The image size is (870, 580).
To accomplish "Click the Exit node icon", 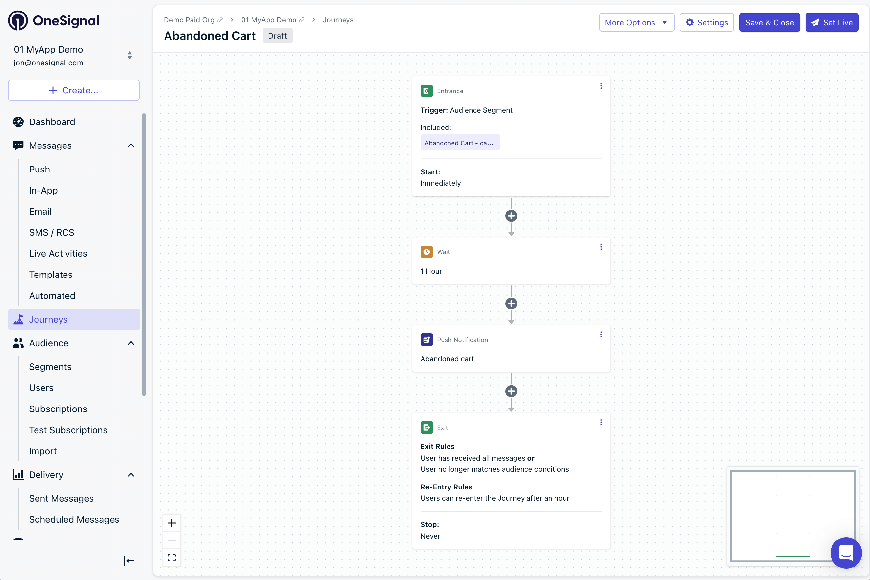I will pyautogui.click(x=426, y=427).
